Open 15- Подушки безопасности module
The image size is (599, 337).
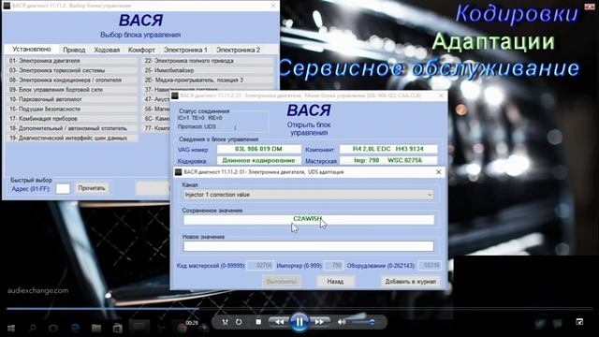(72, 109)
